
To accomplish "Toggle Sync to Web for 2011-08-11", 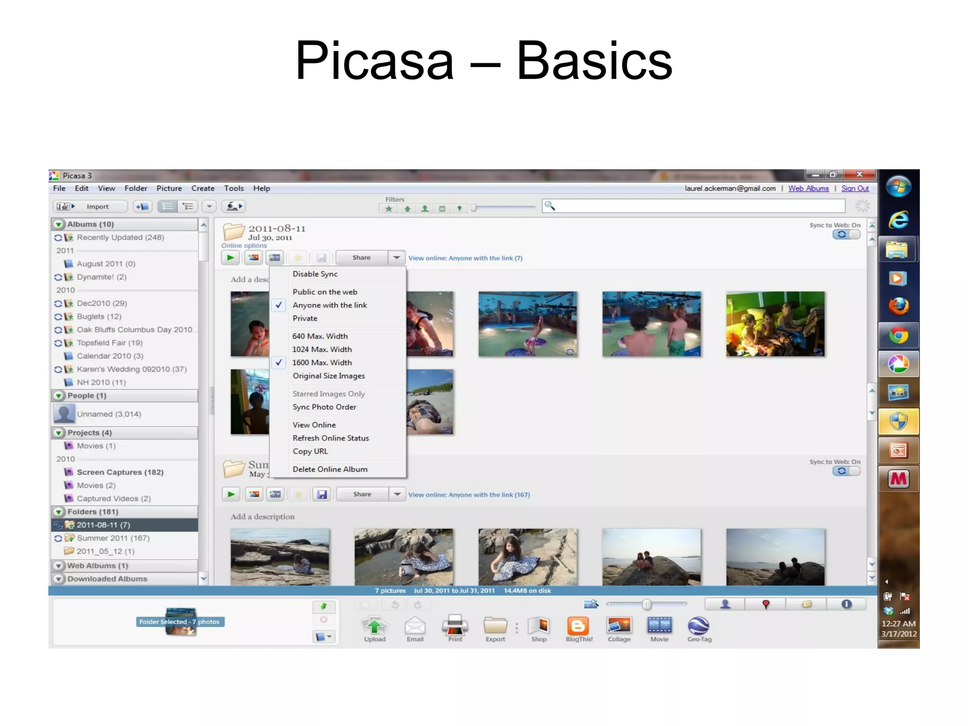I will coord(846,234).
